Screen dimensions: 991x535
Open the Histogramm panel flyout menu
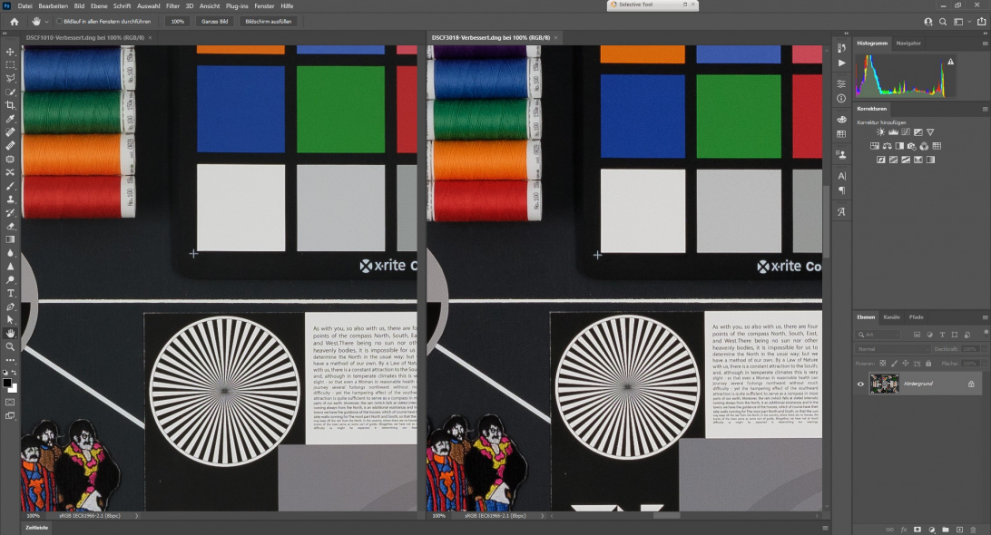pos(985,43)
